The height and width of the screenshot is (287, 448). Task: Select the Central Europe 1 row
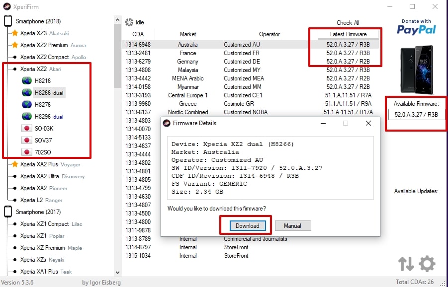click(250, 95)
